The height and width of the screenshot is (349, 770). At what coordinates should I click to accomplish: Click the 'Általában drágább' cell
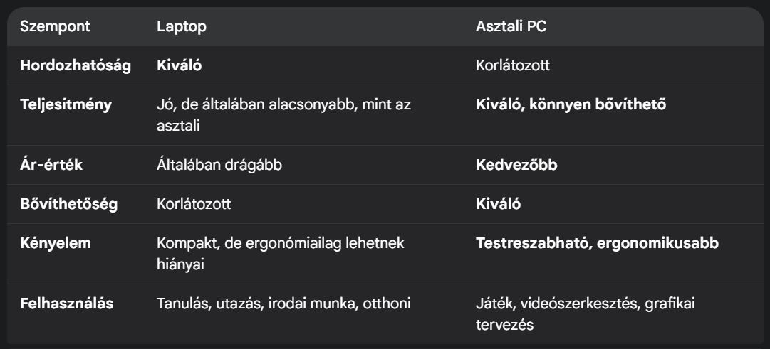[x=219, y=165]
